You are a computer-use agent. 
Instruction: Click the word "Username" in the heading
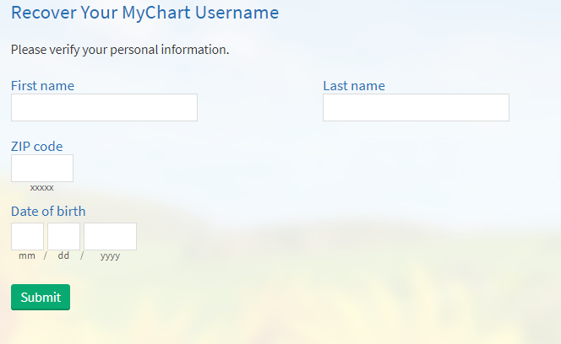coord(237,13)
